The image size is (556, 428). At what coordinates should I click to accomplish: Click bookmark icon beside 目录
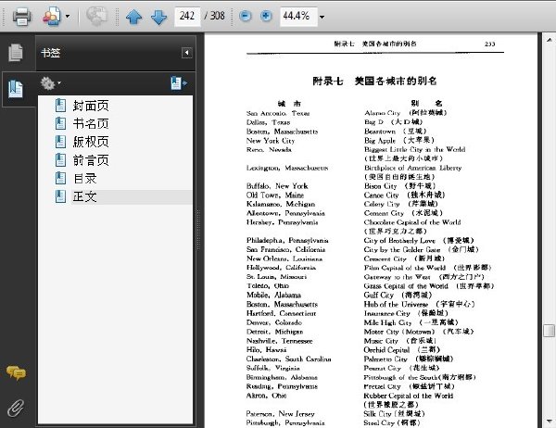(60, 179)
